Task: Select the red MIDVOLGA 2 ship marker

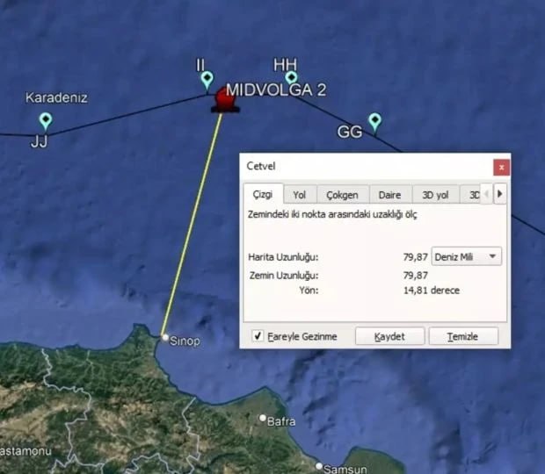Action: pyautogui.click(x=225, y=101)
